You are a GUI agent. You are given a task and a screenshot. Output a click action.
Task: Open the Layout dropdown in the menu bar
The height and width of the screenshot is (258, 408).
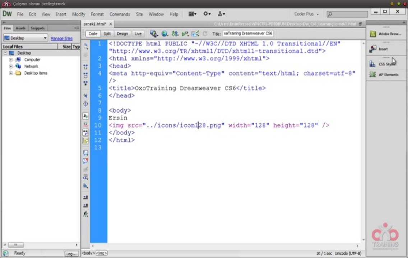point(192,14)
